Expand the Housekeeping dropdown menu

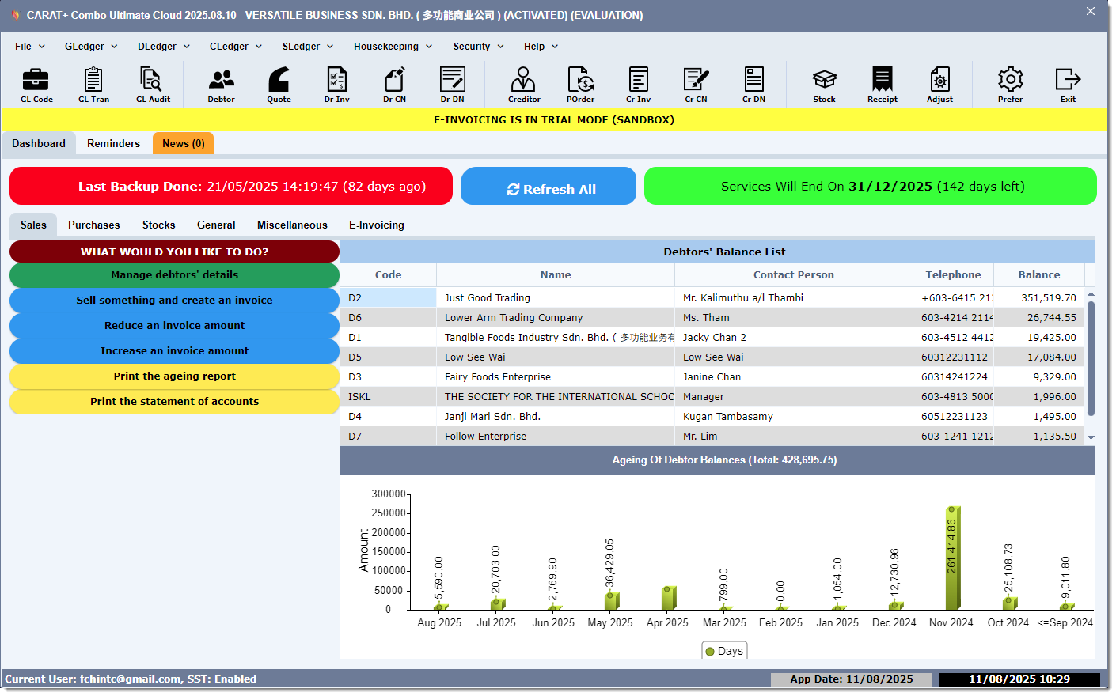point(393,47)
